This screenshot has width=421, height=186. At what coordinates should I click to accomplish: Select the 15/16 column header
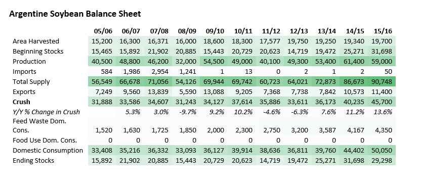coord(383,31)
